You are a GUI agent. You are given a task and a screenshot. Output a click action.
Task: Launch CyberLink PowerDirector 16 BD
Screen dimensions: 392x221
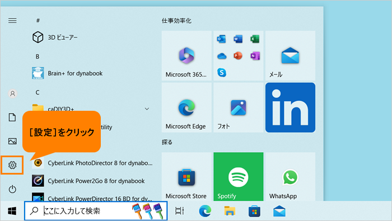click(92, 198)
